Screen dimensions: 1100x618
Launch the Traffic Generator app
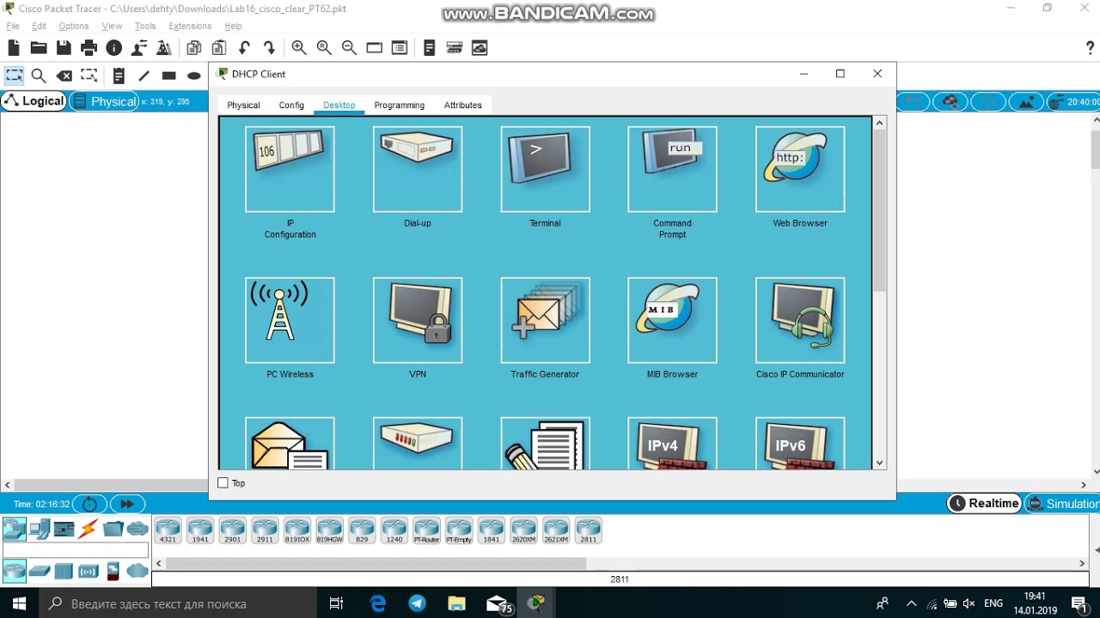pos(545,320)
